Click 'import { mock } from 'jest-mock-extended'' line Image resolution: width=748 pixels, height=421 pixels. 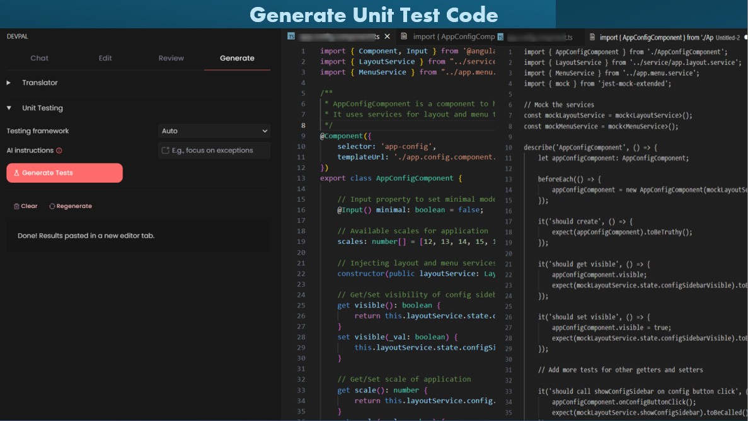(597, 84)
